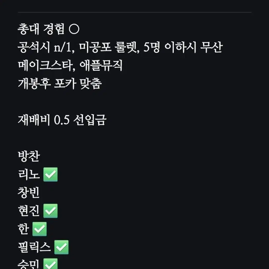This screenshot has height=269, width=269.
Task: Select the name 창빈
Action: 29,193
